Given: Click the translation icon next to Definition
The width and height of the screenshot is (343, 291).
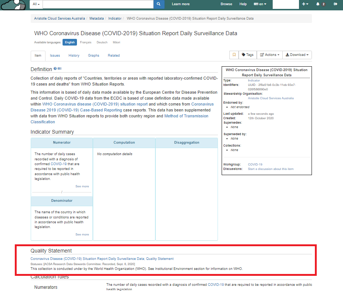Looking at the screenshot, I should pyautogui.click(x=60, y=69).
